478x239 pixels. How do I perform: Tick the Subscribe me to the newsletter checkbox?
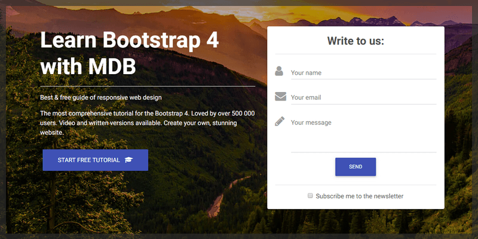pos(310,196)
